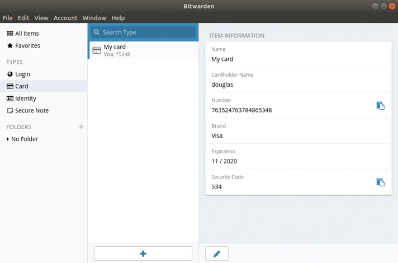This screenshot has height=263, width=398.
Task: Click the Cardholder Name label
Action: click(x=232, y=75)
